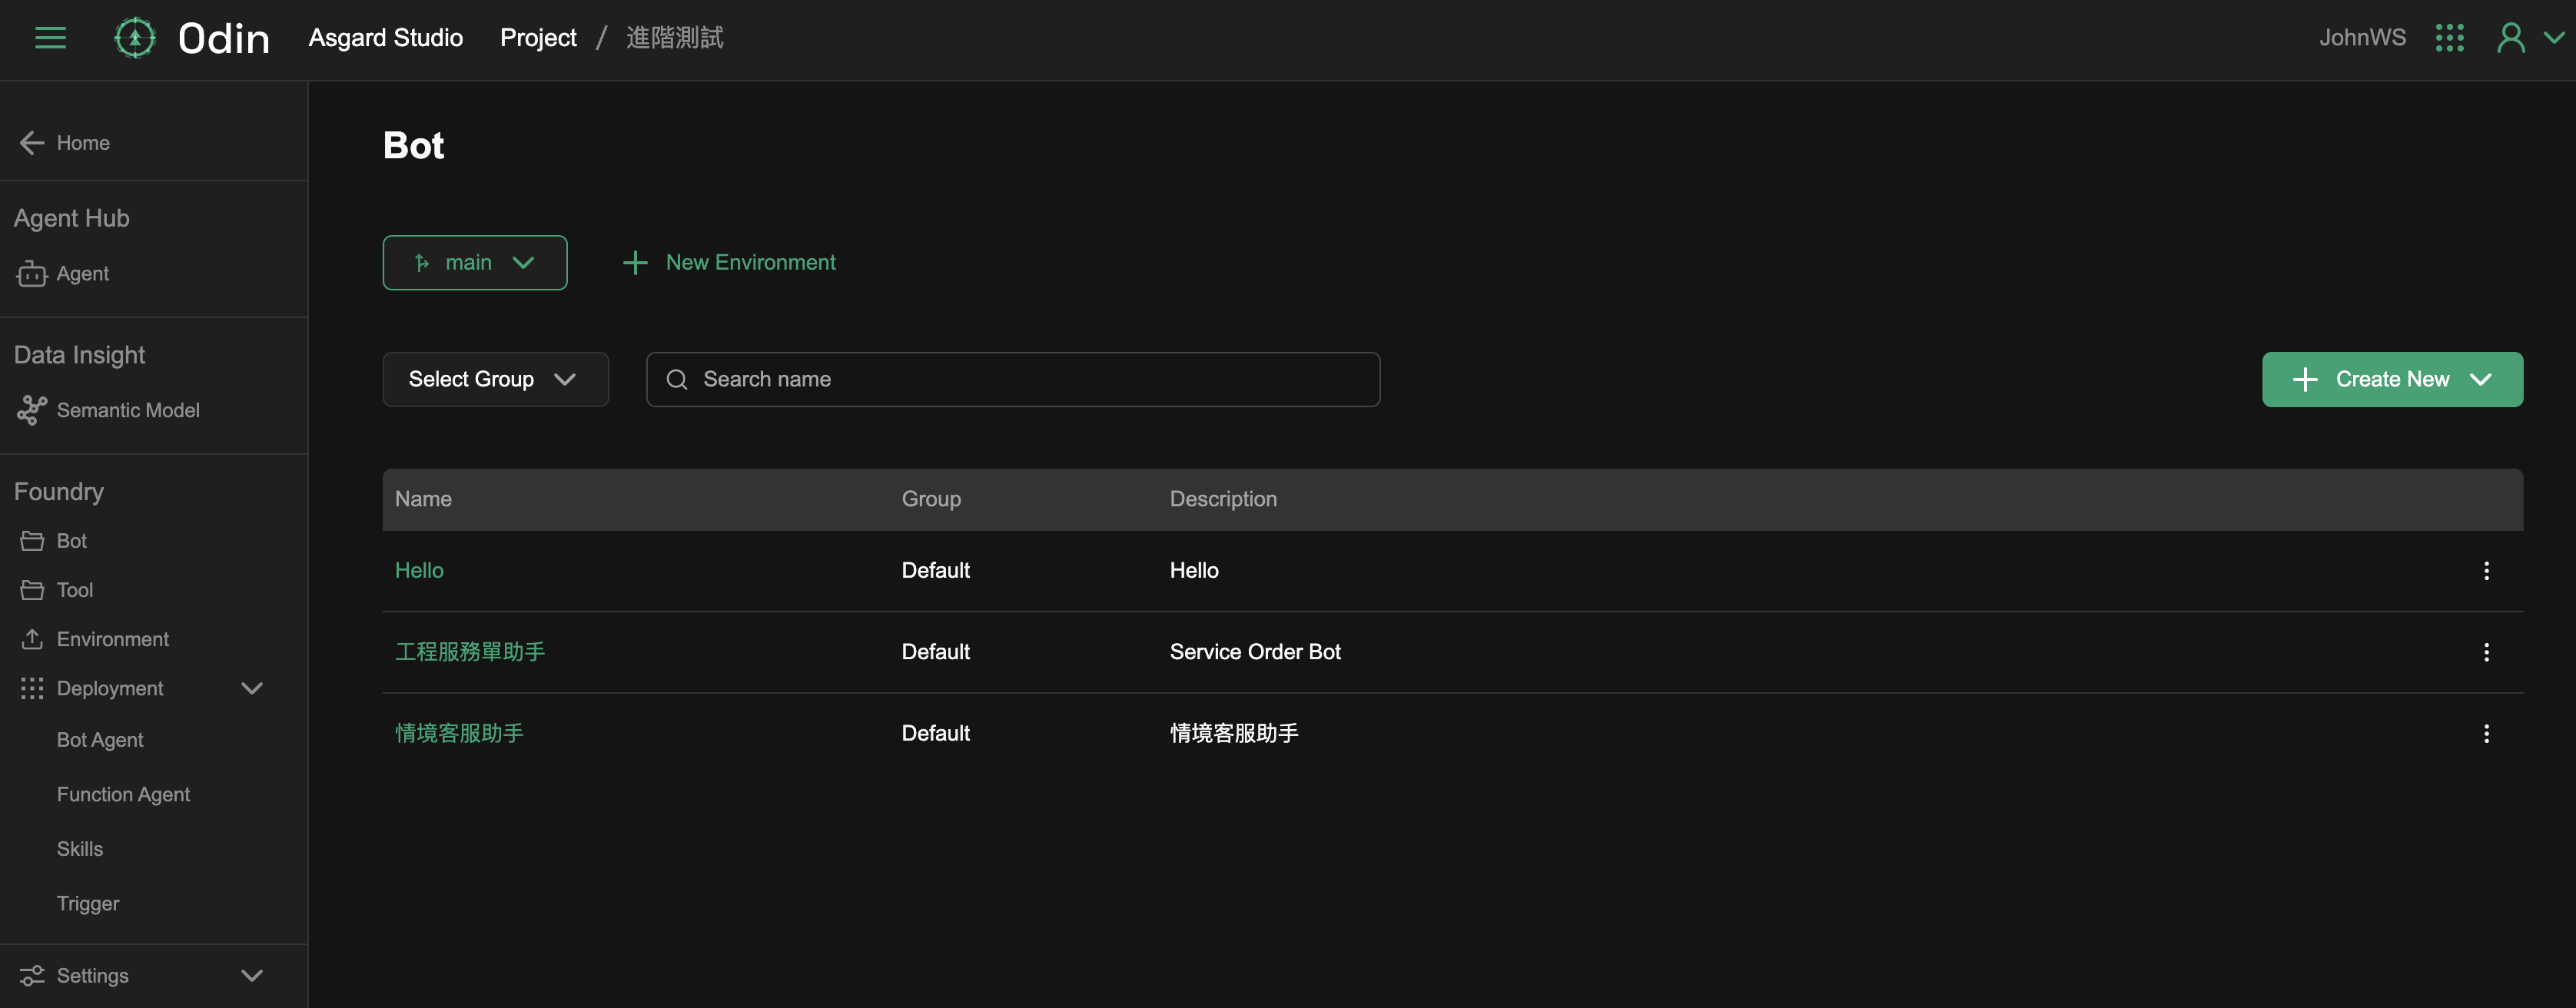Click the Odin logo icon
Image resolution: width=2576 pixels, height=1008 pixels.
(135, 38)
